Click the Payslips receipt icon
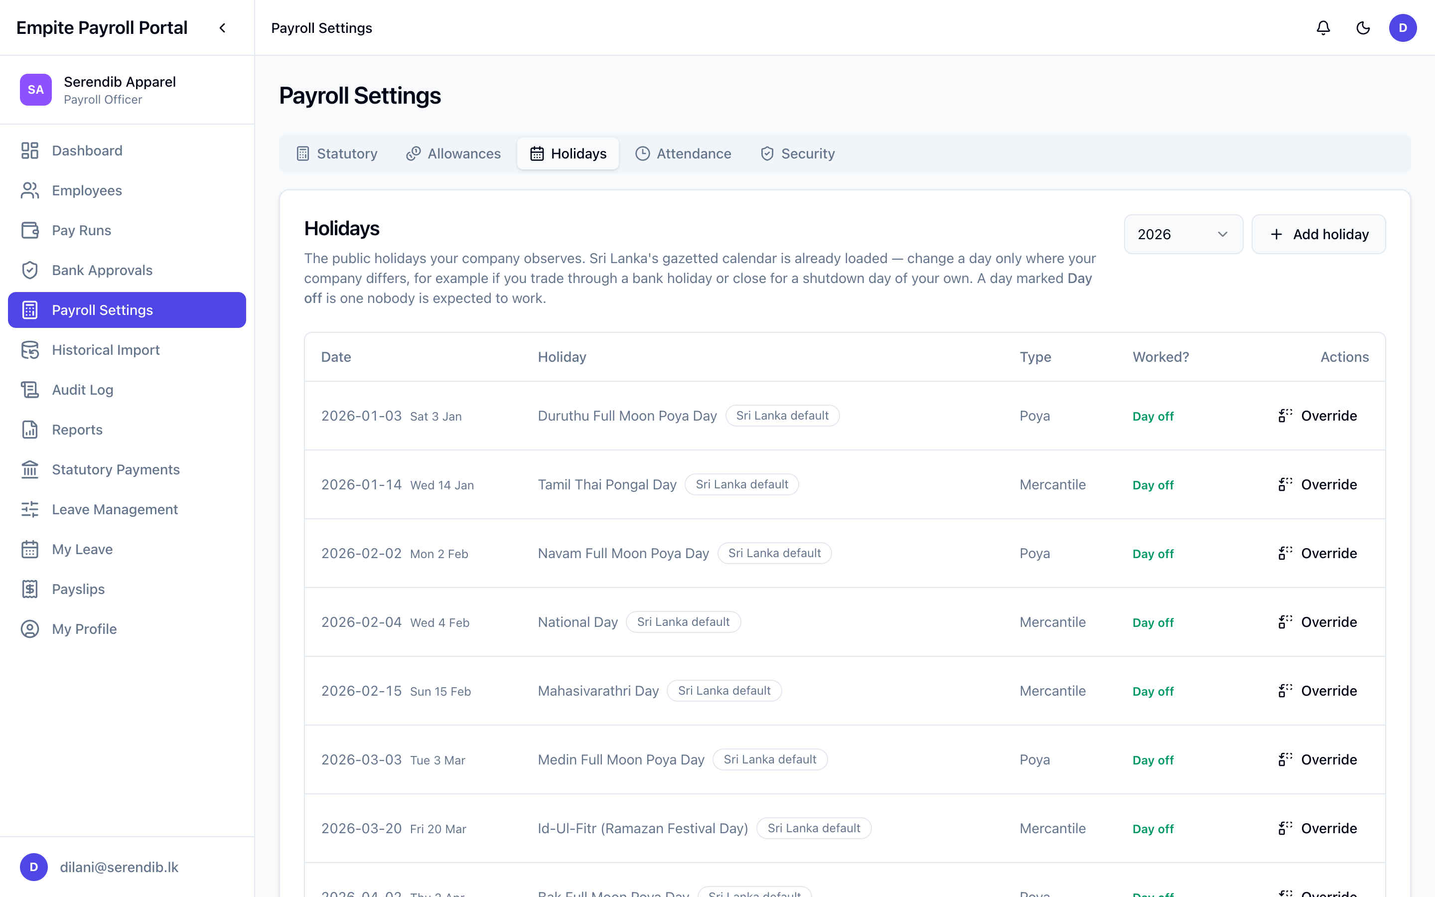1435x897 pixels. [x=30, y=589]
